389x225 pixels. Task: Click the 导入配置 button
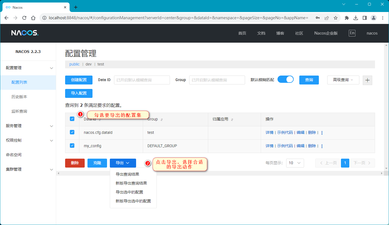[79, 93]
